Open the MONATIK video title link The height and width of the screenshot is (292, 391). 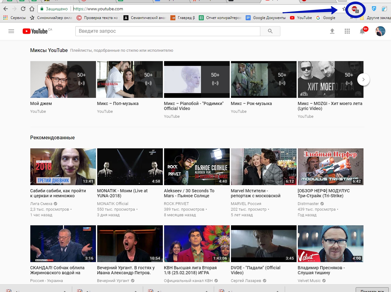122,193
